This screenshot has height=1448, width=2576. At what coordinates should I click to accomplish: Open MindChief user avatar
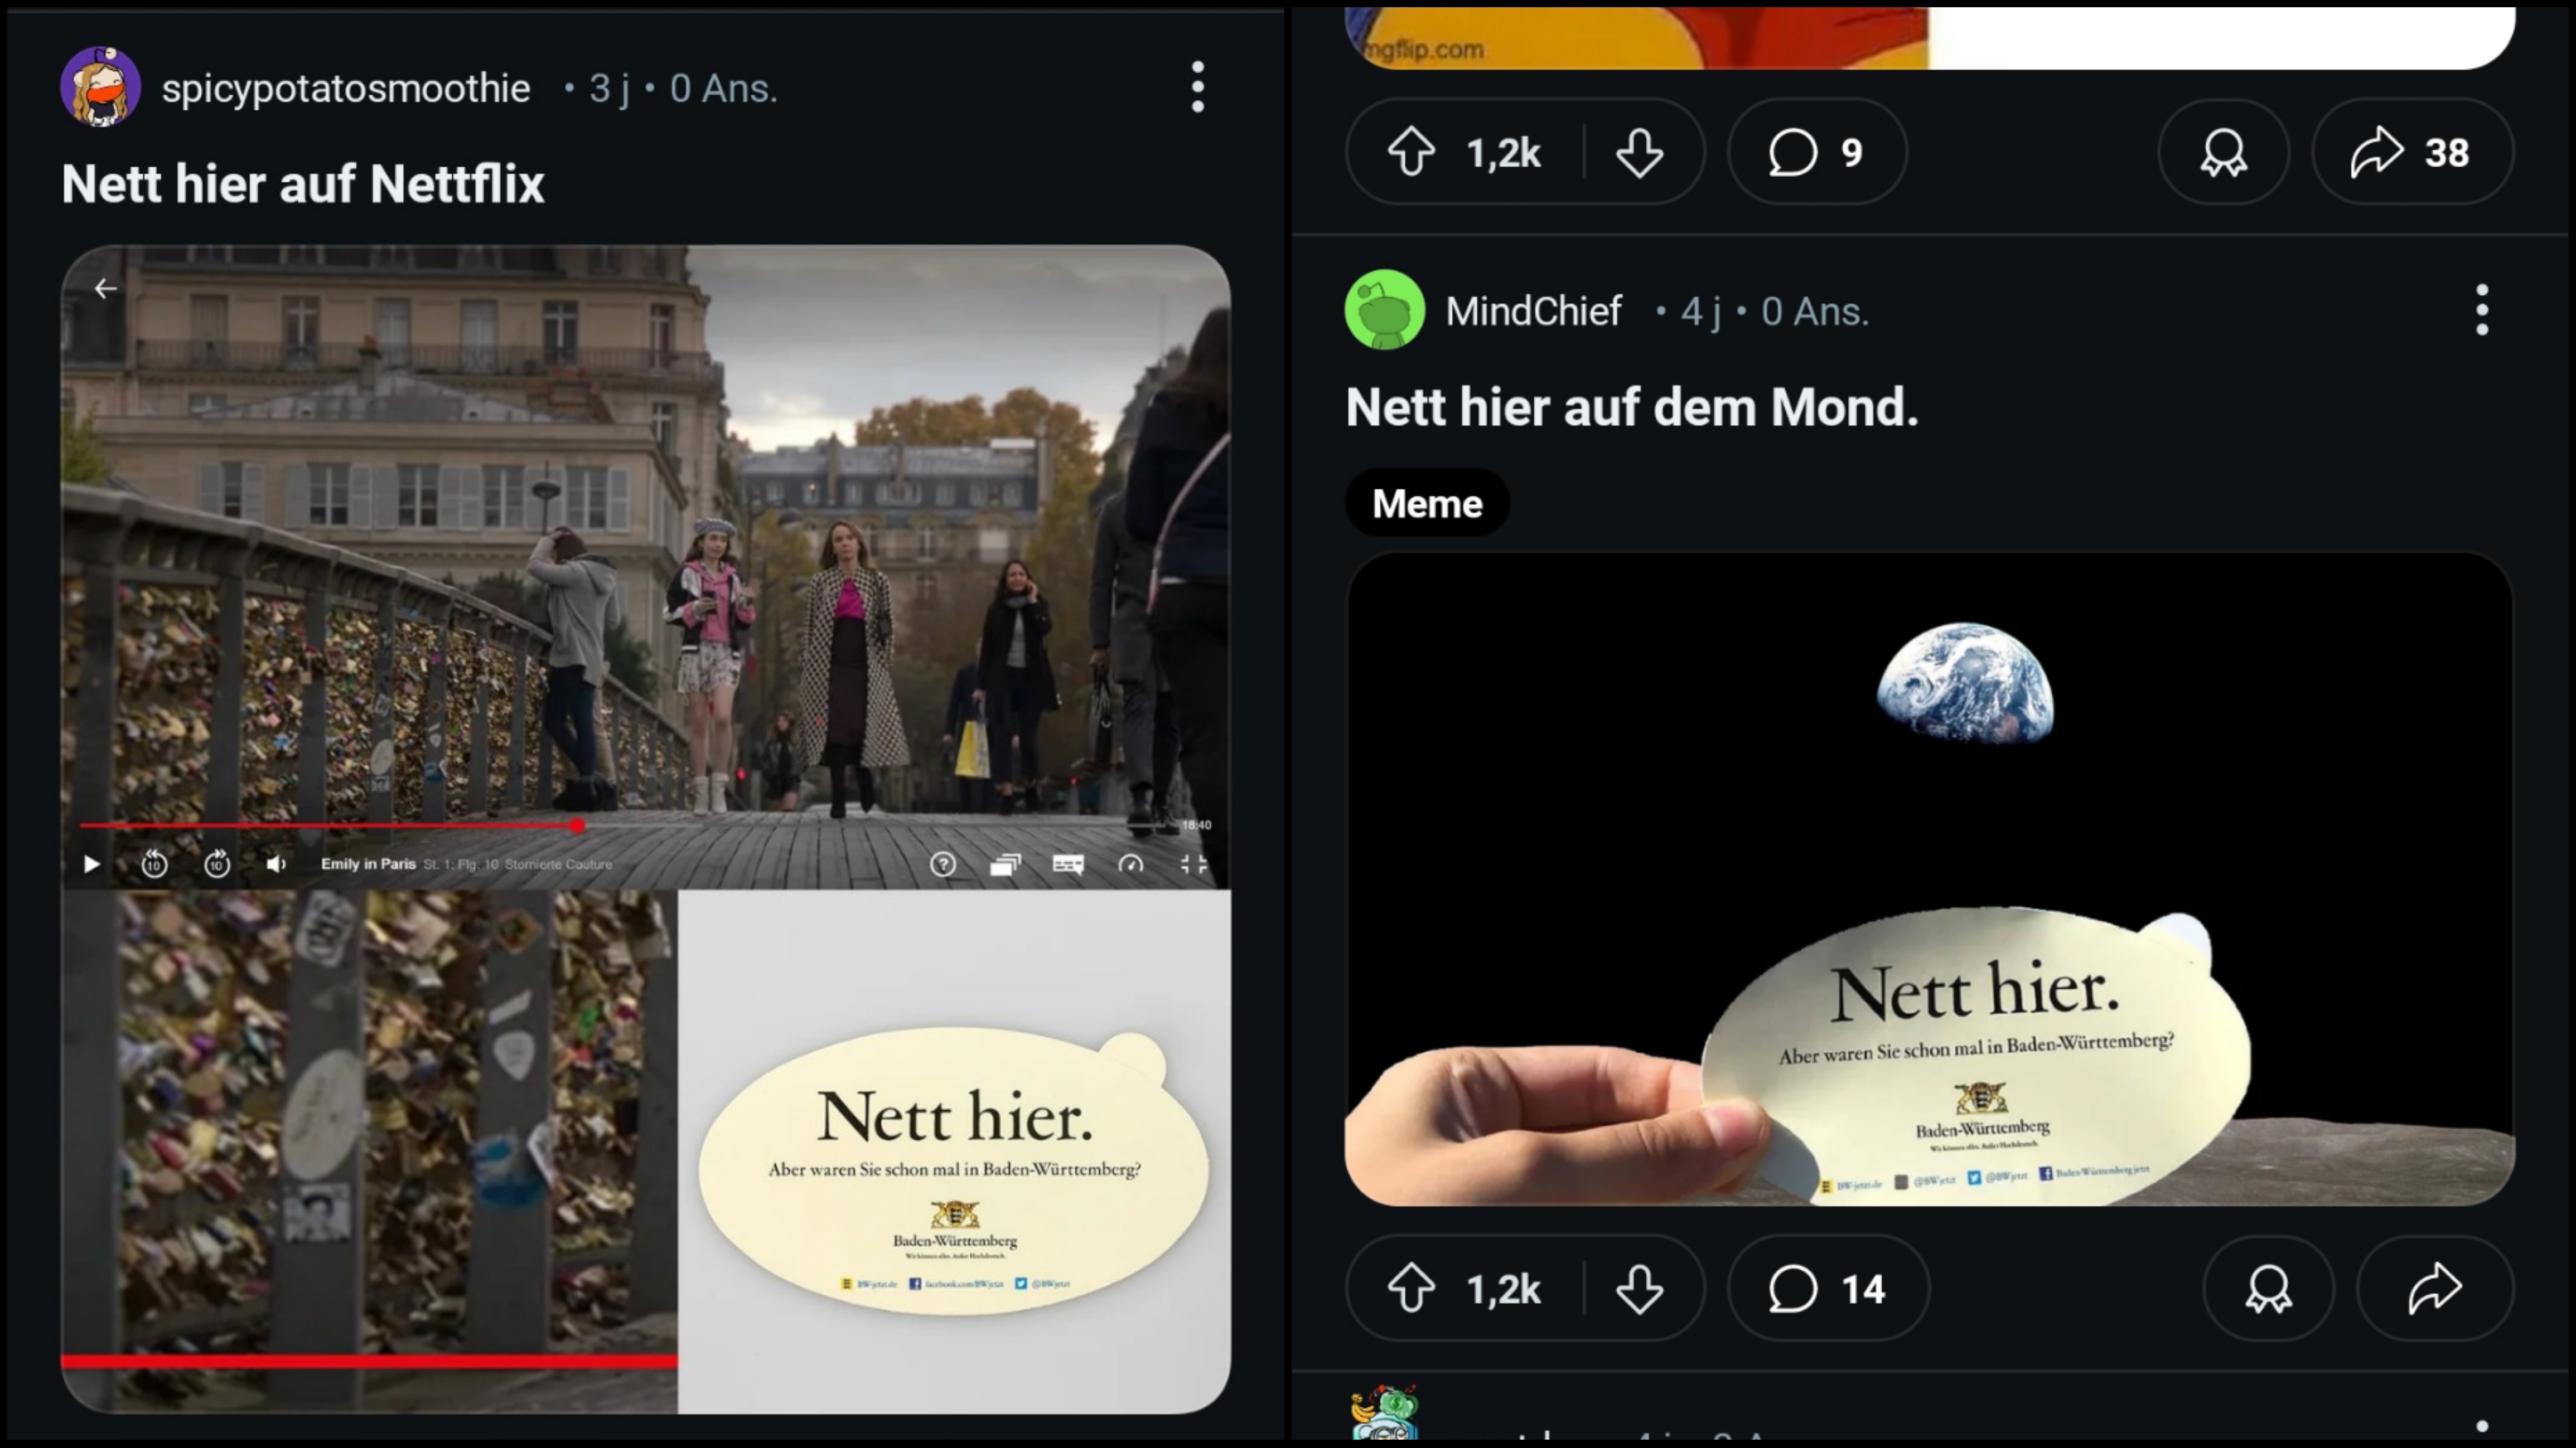click(x=1384, y=310)
